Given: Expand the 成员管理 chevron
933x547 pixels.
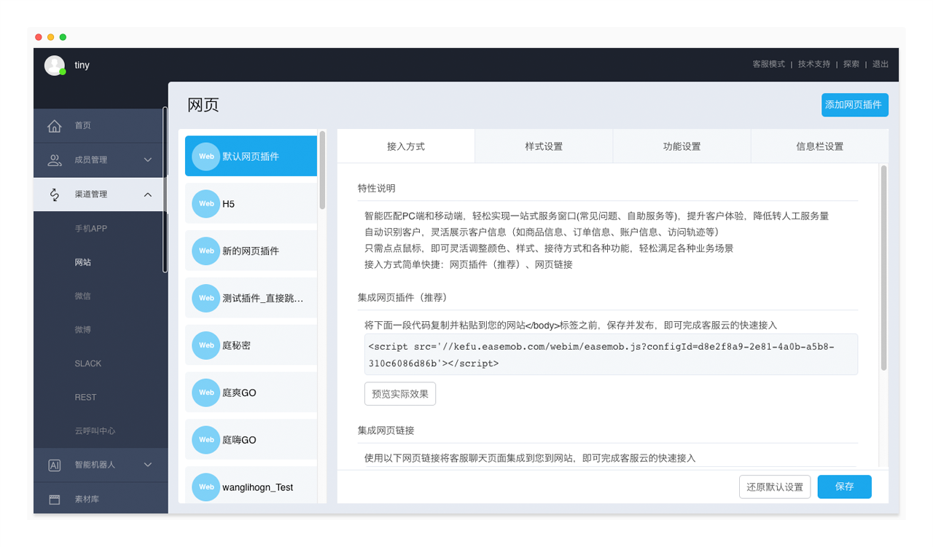Looking at the screenshot, I should coord(148,160).
